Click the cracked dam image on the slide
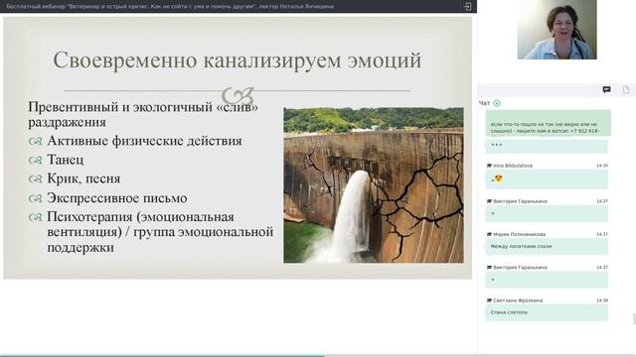Image resolution: width=636 pixels, height=357 pixels. 374,185
